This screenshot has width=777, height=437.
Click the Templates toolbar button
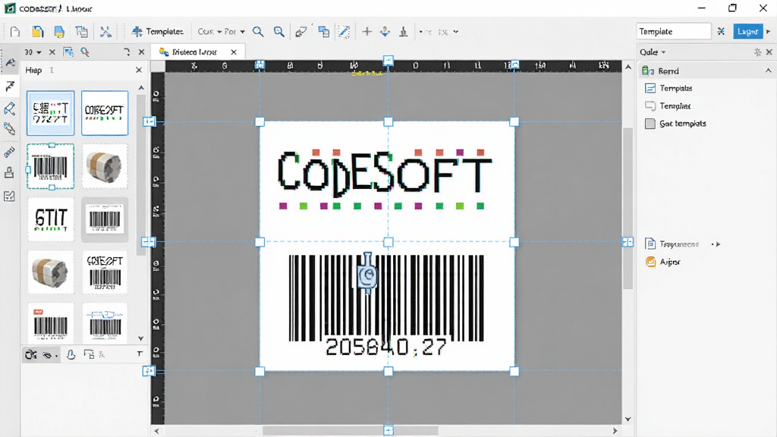point(158,32)
